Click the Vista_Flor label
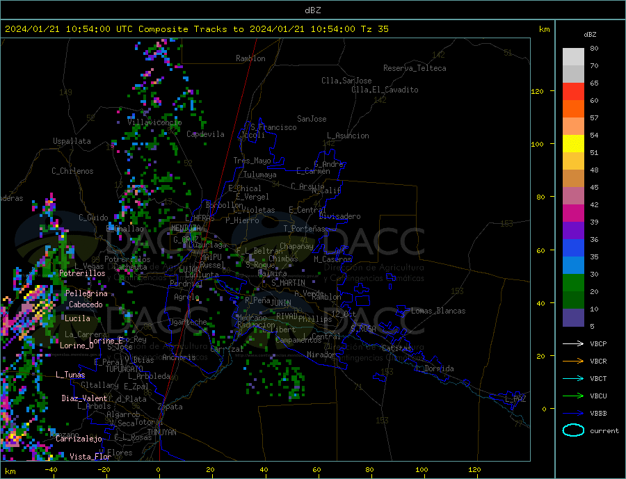Image resolution: width=626 pixels, height=479 pixels. point(90,457)
